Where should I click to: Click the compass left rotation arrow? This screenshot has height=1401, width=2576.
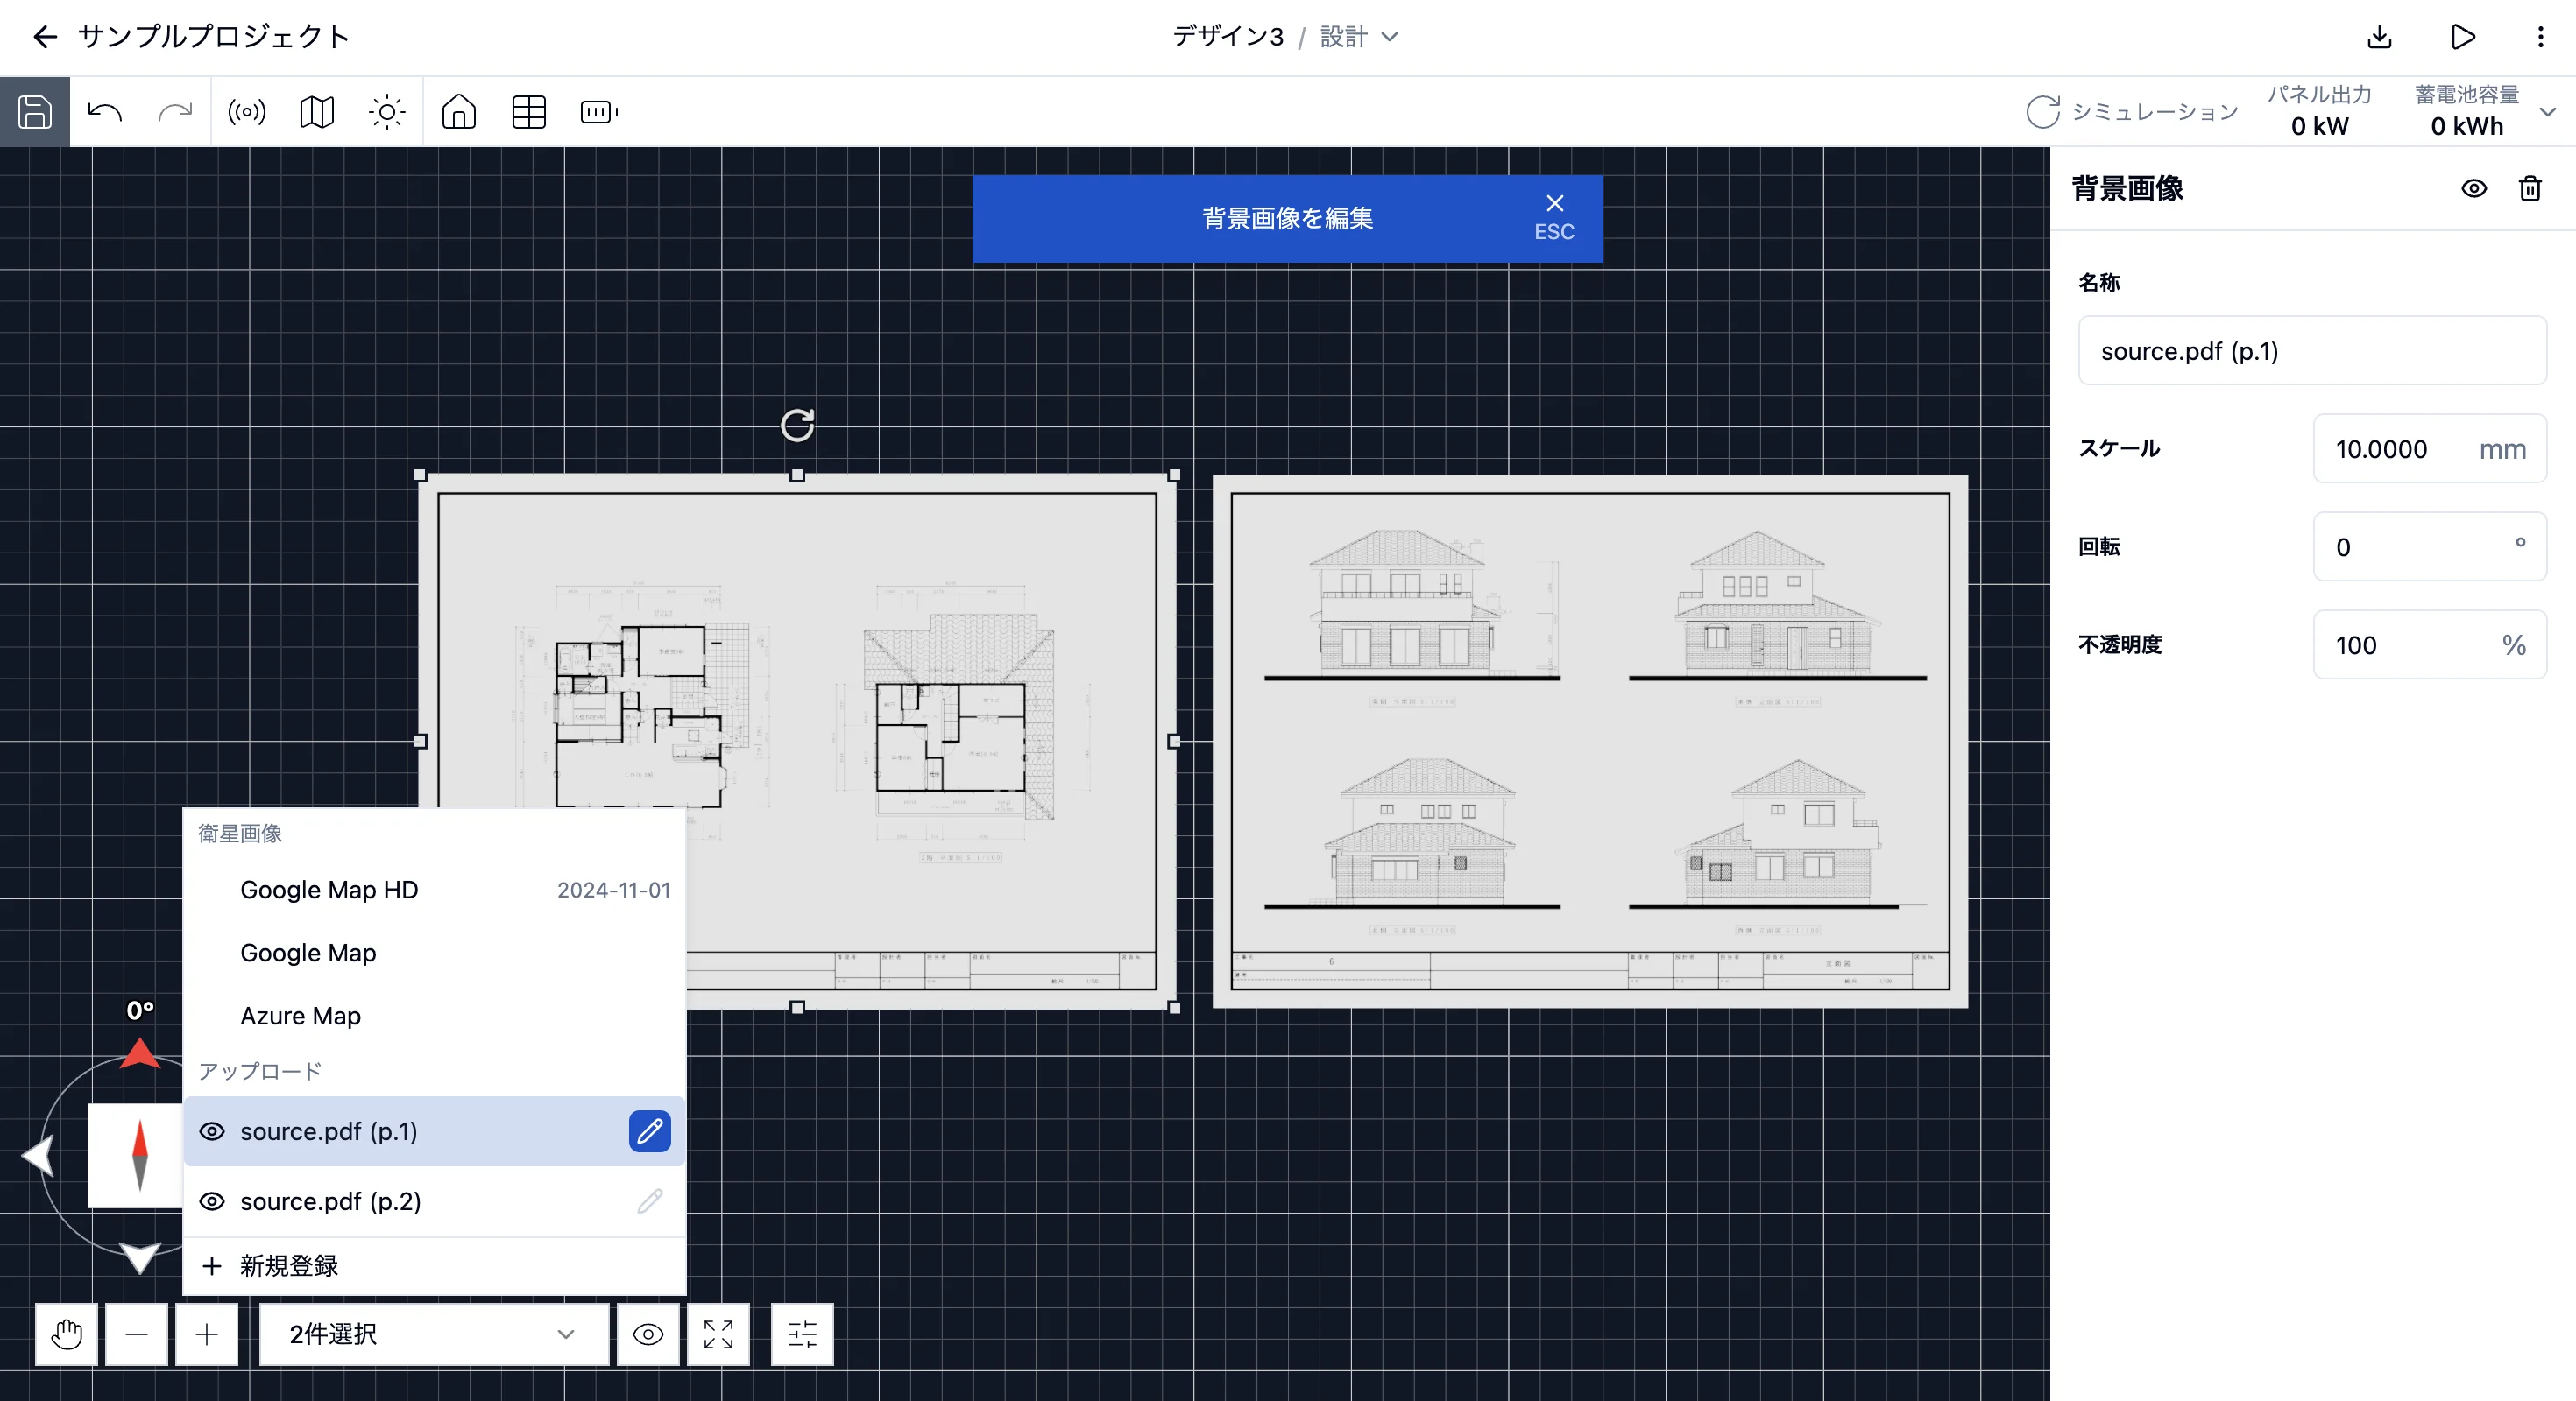tap(38, 1156)
